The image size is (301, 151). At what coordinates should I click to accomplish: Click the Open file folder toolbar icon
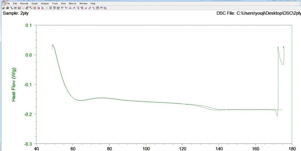pyautogui.click(x=3, y=8)
